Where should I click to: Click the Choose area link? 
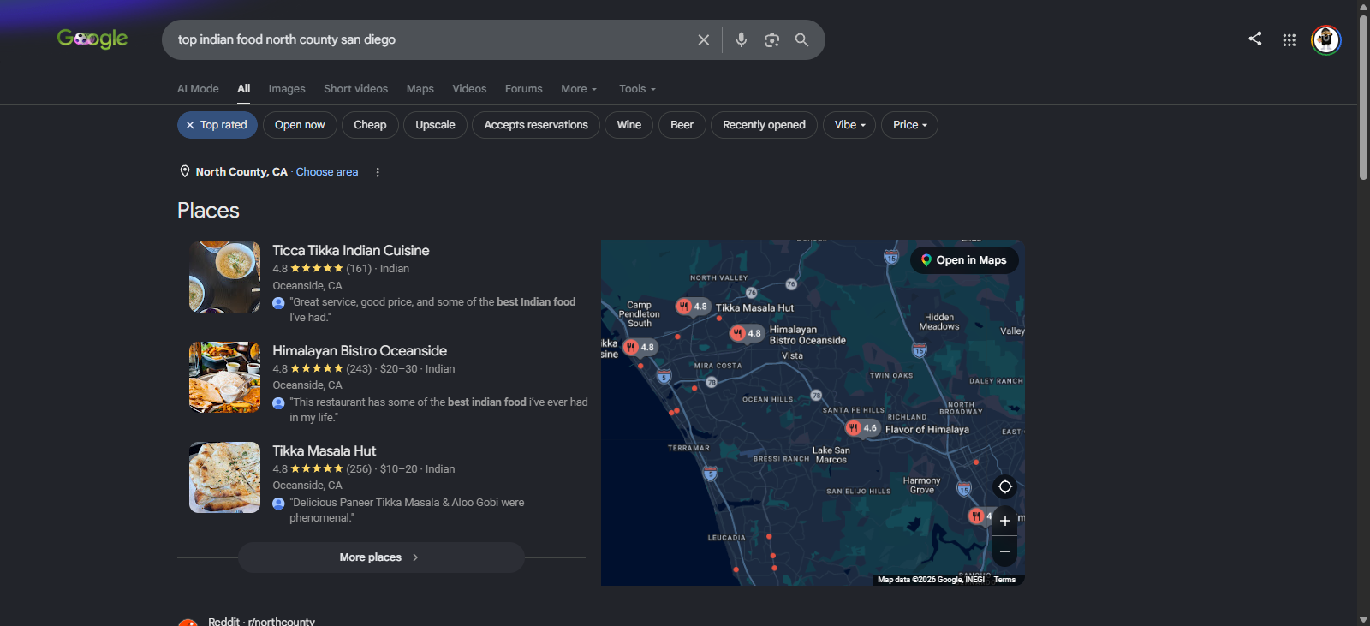327,172
